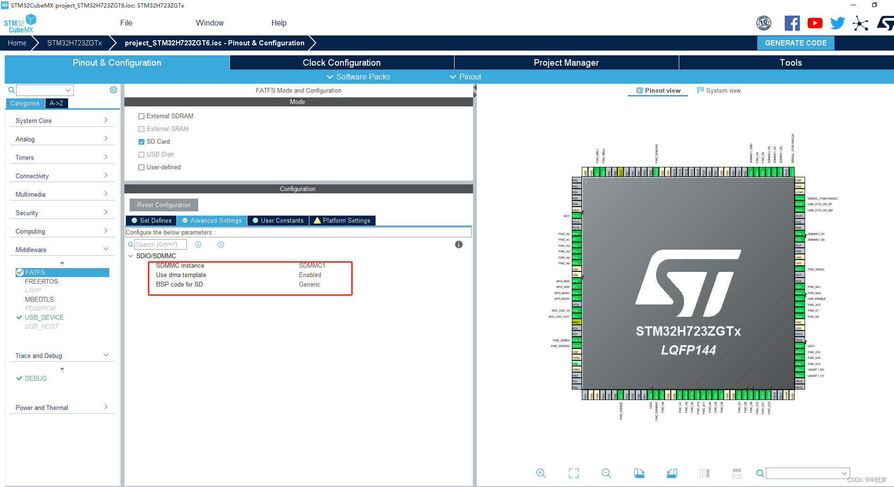Click the ST logo in top corner

tap(885, 23)
